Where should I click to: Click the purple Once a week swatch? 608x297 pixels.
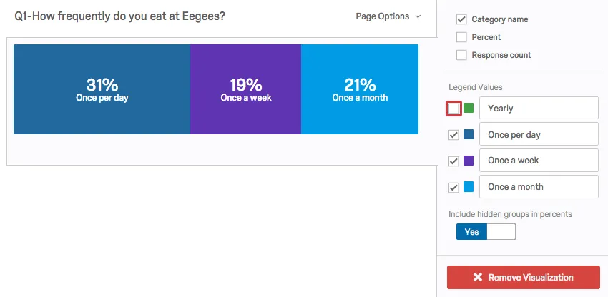pyautogui.click(x=469, y=161)
